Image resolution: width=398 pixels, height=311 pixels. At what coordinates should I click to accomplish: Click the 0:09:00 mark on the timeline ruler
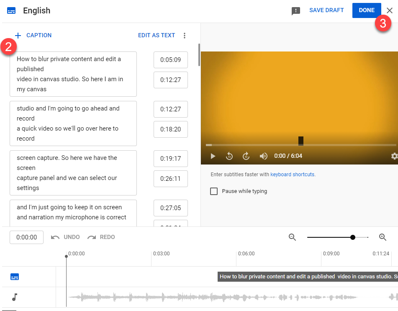[331, 254]
